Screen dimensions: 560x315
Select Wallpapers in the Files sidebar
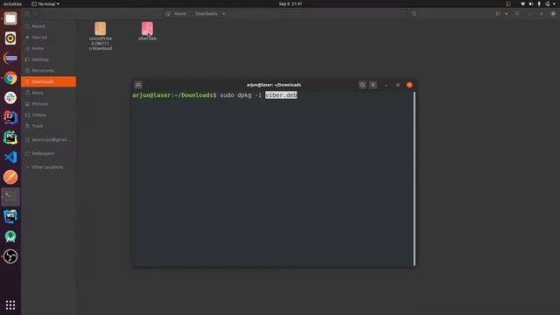(49, 153)
